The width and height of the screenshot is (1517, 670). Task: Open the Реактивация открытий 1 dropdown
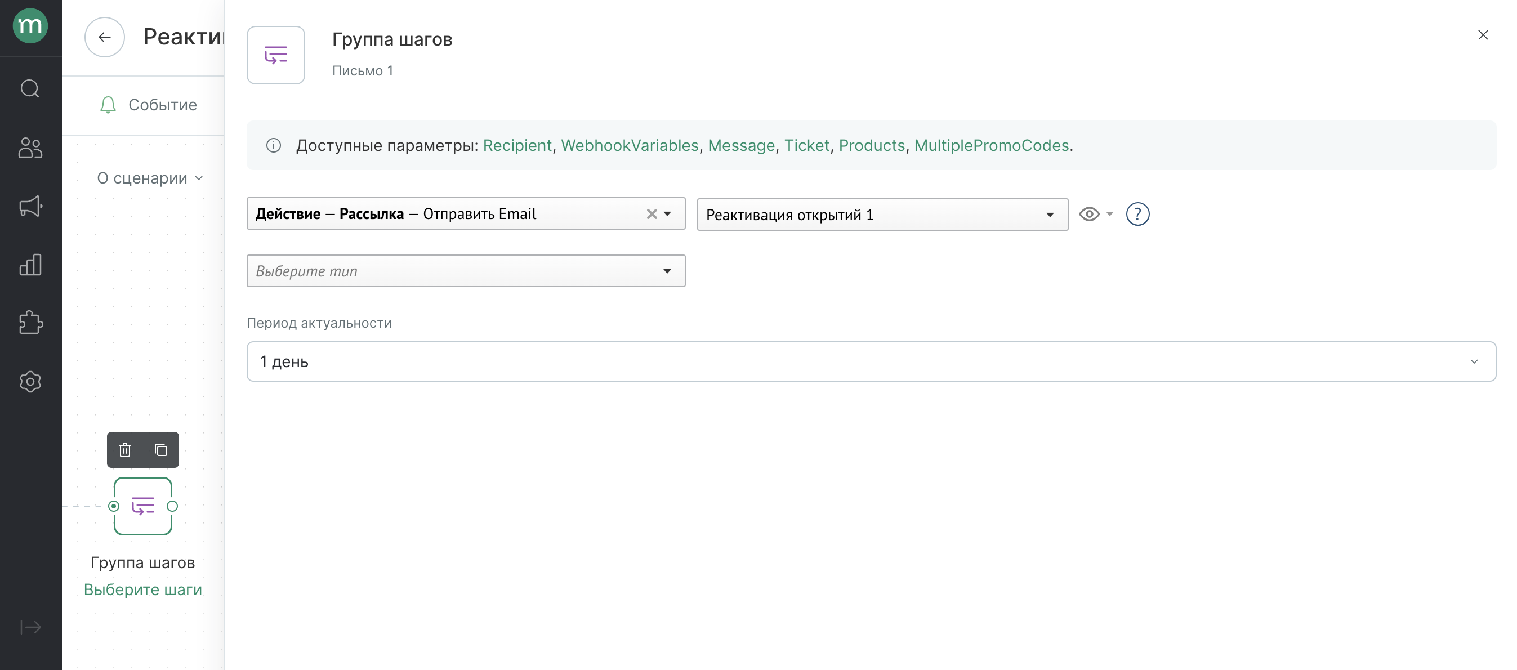[882, 215]
